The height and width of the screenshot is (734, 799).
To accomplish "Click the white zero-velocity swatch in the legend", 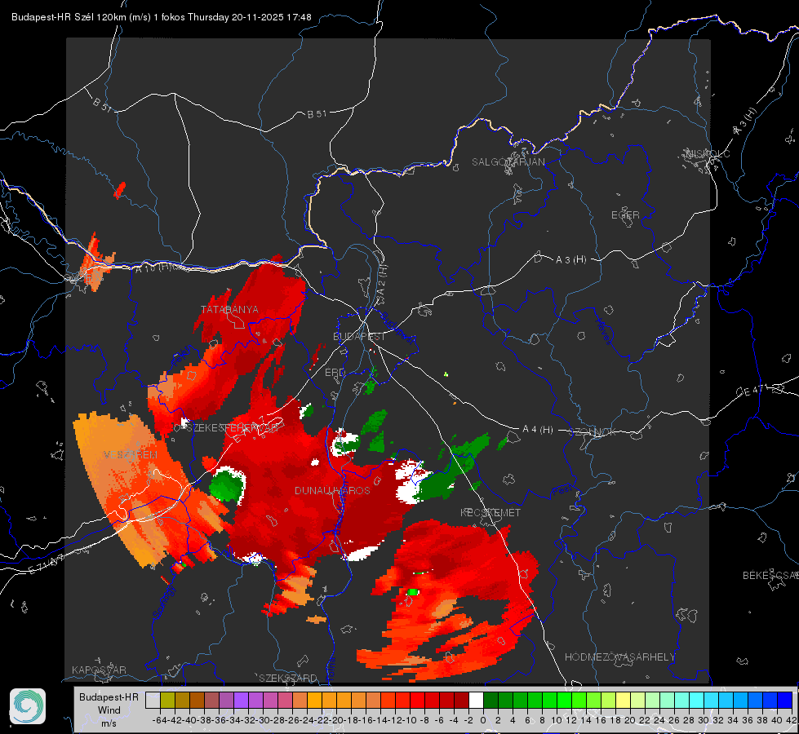I will (x=476, y=700).
